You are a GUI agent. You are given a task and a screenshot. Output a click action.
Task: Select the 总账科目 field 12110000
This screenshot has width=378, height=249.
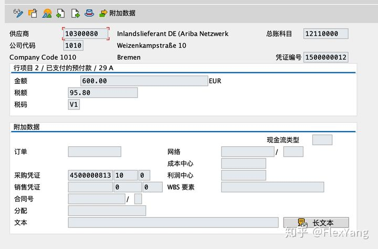tap(325, 34)
